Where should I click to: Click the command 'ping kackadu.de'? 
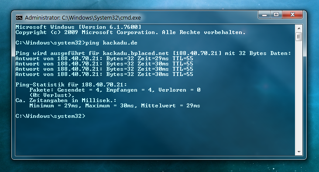tap(111, 43)
